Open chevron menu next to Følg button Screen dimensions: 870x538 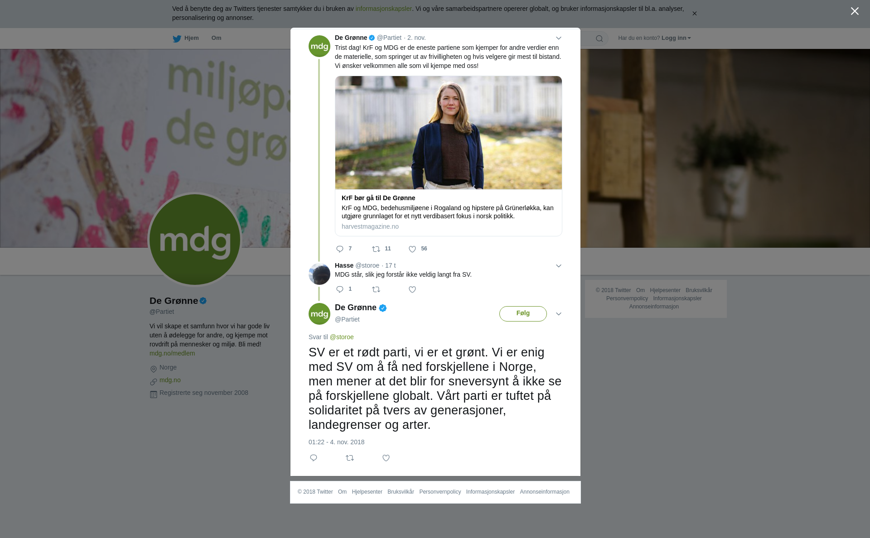coord(559,314)
